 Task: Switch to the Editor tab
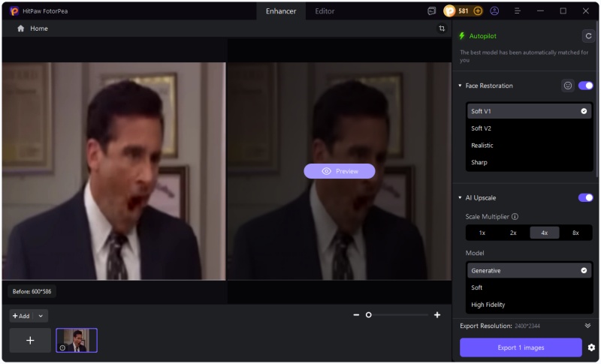(x=325, y=11)
